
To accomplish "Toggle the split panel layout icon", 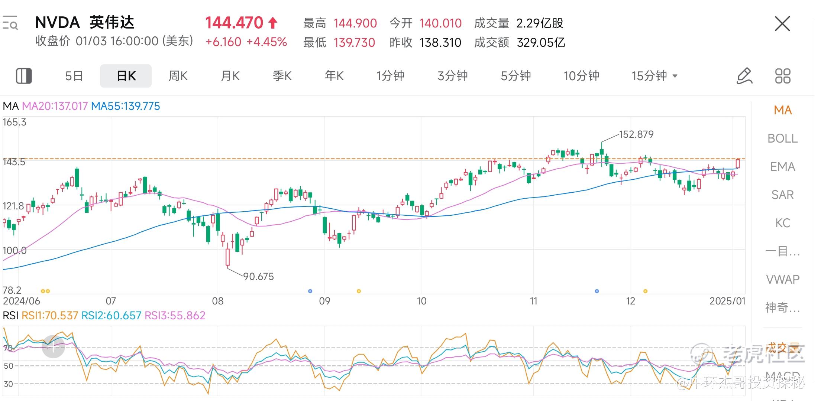I will pyautogui.click(x=24, y=76).
